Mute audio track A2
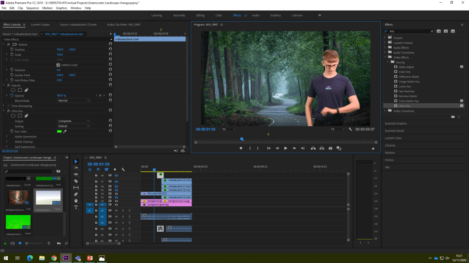This screenshot has height=263, width=469. (x=116, y=216)
